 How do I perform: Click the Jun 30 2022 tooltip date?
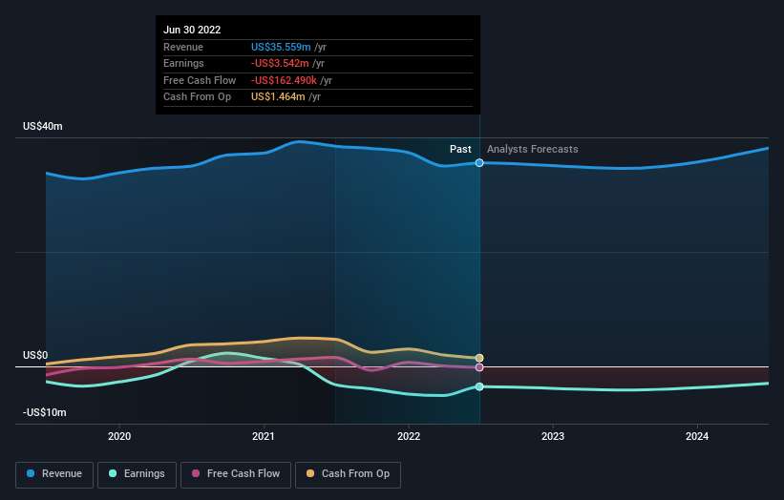192,30
